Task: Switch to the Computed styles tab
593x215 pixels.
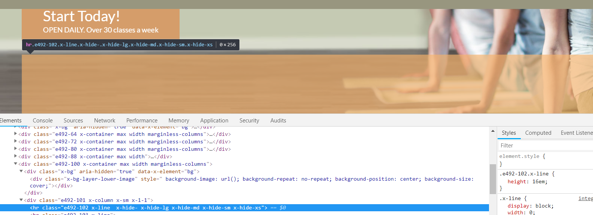Action: [538, 133]
